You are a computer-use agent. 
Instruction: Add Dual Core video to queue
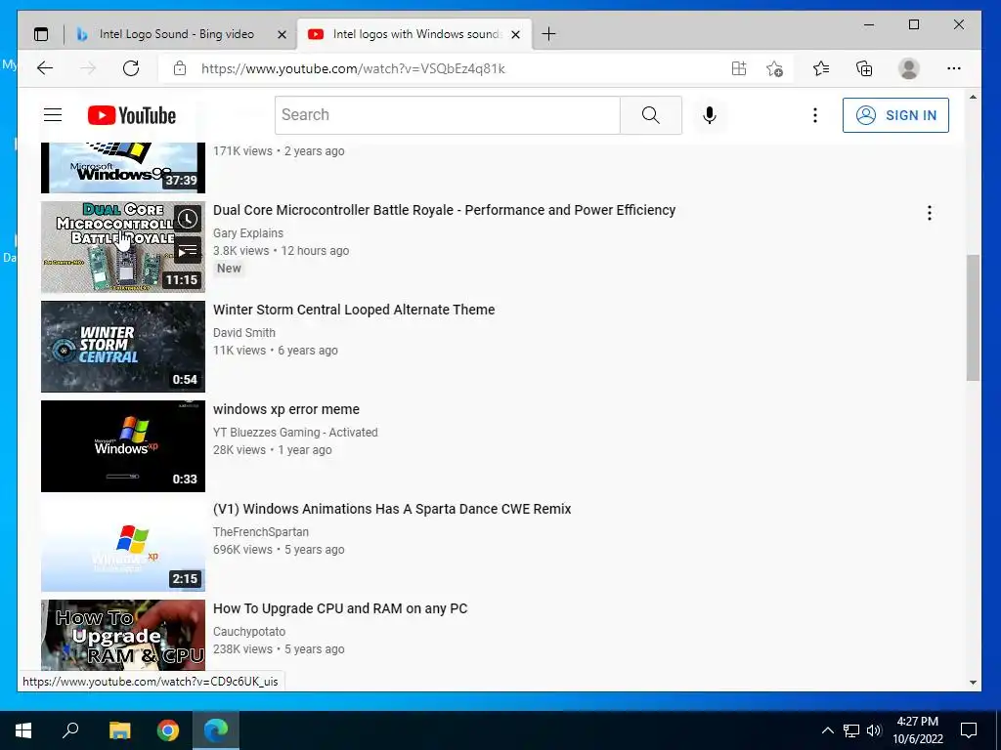(x=188, y=251)
